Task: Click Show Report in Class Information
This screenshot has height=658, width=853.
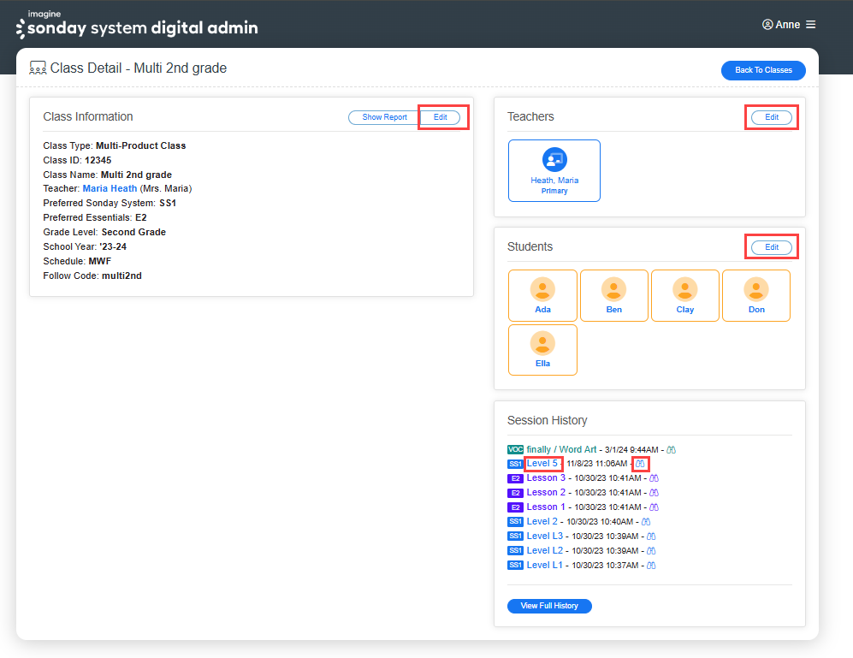Action: coord(384,117)
